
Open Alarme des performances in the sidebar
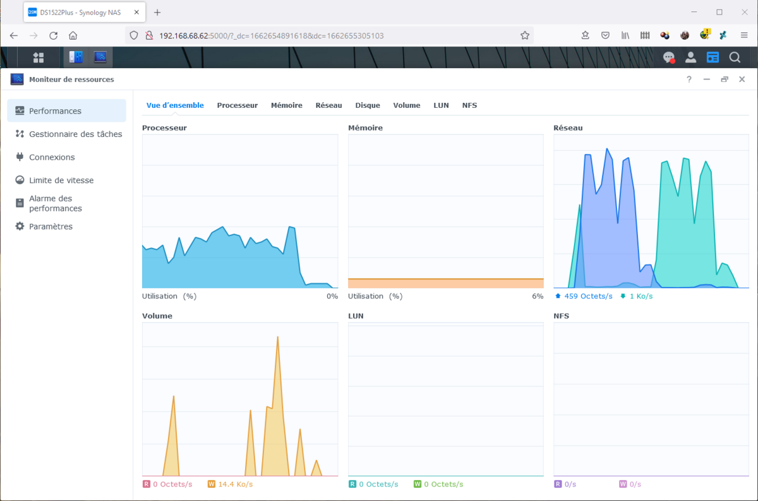coord(66,203)
